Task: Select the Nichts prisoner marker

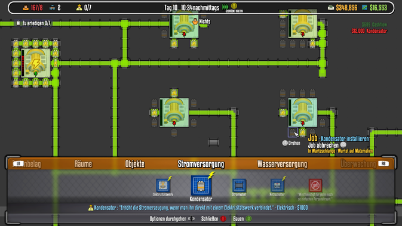Action: click(202, 21)
